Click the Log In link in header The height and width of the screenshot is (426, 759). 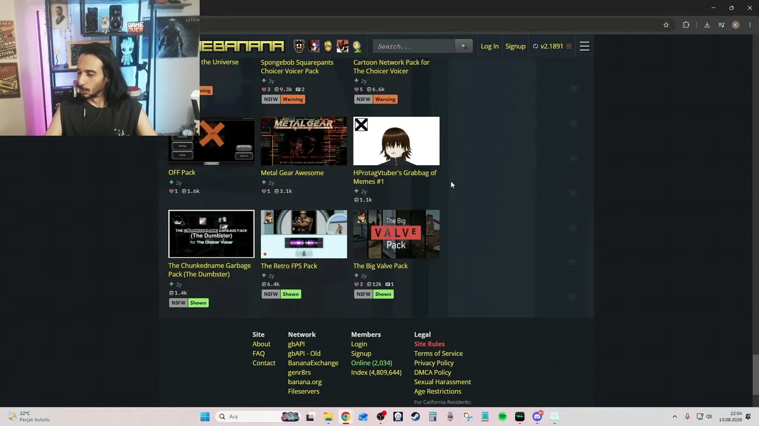click(490, 46)
